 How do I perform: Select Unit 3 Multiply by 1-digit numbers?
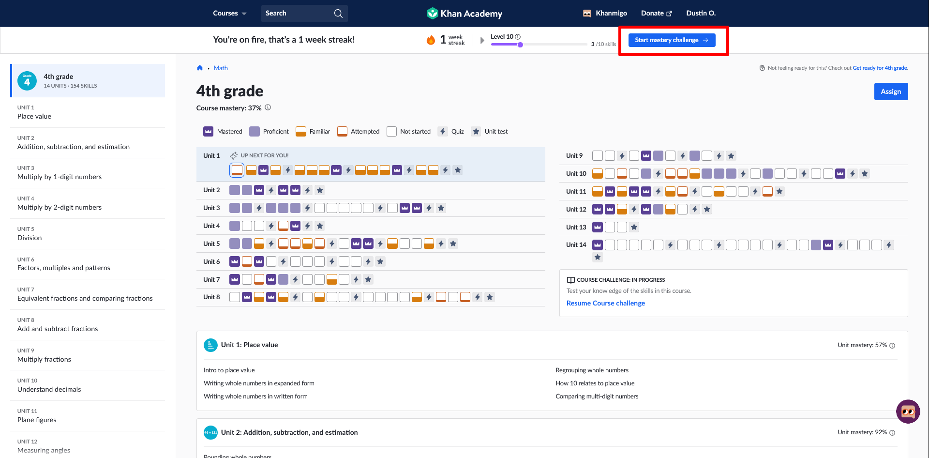tap(88, 173)
